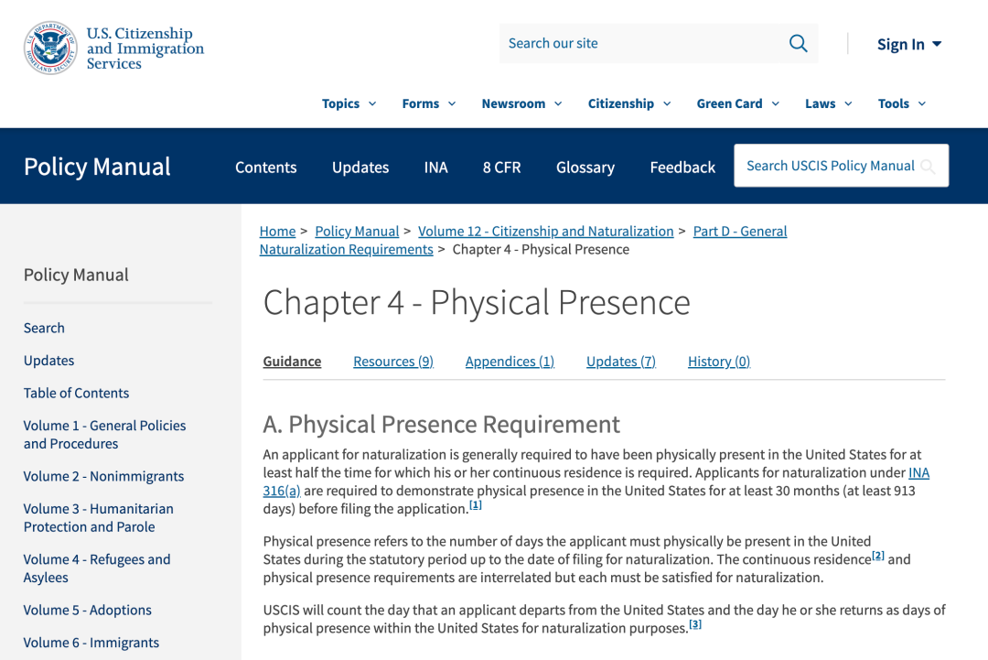Click the A. Physical Presence Requirement heading
Screen dimensions: 988x660
tap(441, 424)
